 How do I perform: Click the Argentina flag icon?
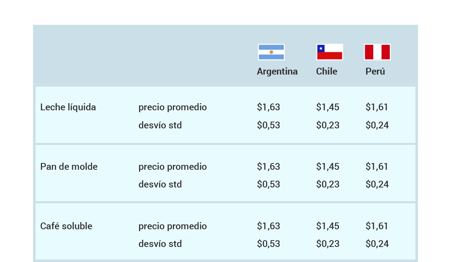271,52
